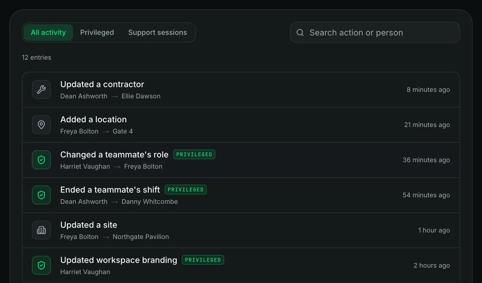Click the 2 hours ago timestamp
The image size is (482, 283).
[x=432, y=265]
